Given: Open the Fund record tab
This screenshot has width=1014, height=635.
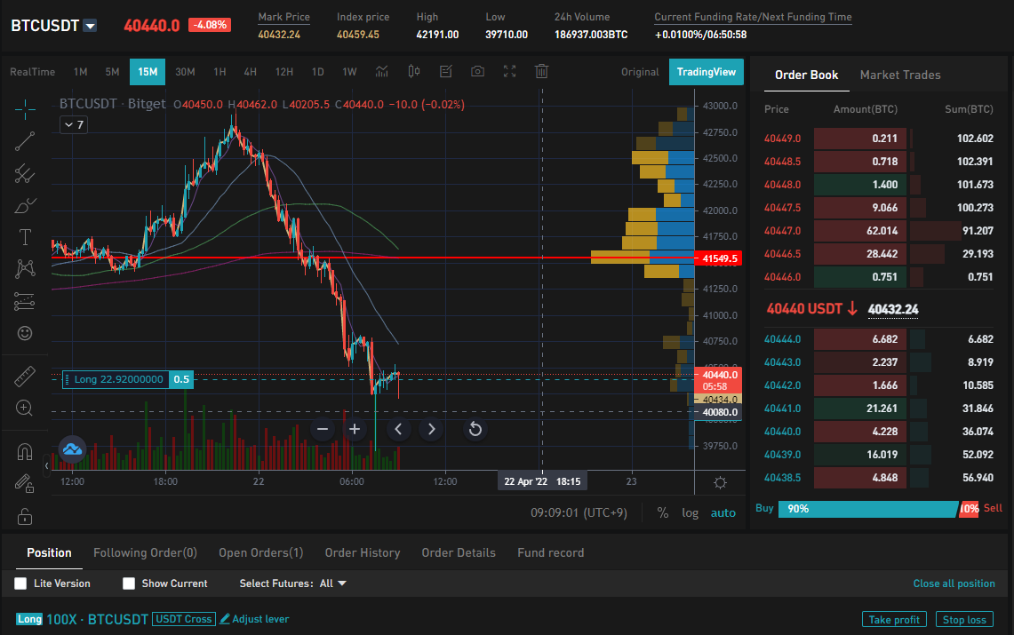Looking at the screenshot, I should pos(550,553).
